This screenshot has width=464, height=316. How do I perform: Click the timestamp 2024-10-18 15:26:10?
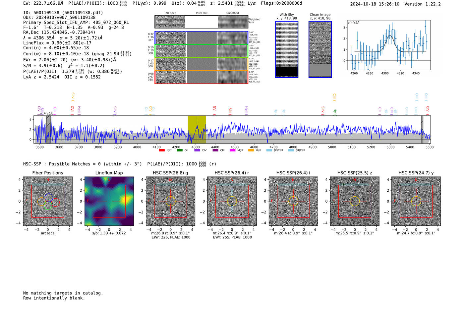[x=375, y=4]
